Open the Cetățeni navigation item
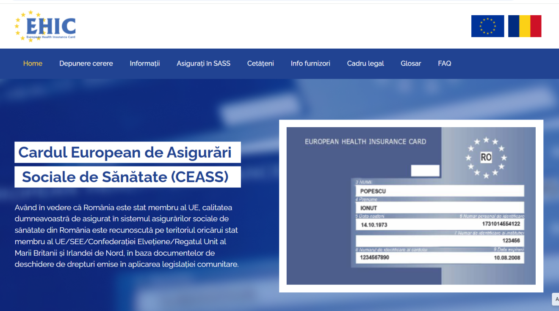559x311 pixels. (260, 63)
